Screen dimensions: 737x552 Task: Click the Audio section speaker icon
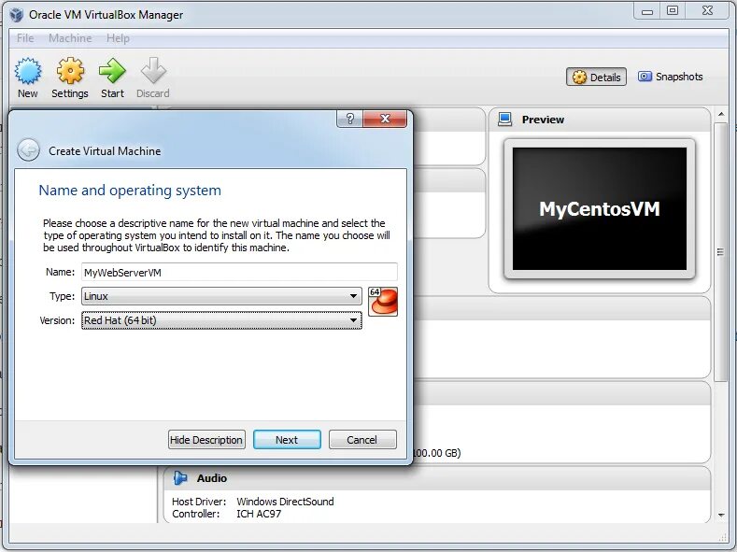point(180,478)
